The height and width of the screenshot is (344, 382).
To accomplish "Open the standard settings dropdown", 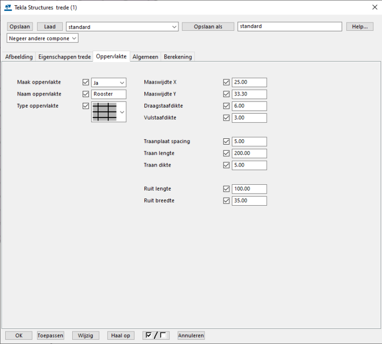I will [x=122, y=27].
